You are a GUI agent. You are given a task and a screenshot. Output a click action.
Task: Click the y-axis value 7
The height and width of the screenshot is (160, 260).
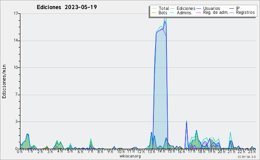click(x=16, y=95)
